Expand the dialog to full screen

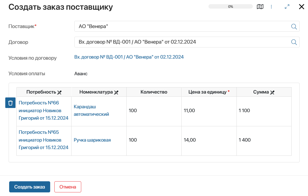tap(287, 7)
